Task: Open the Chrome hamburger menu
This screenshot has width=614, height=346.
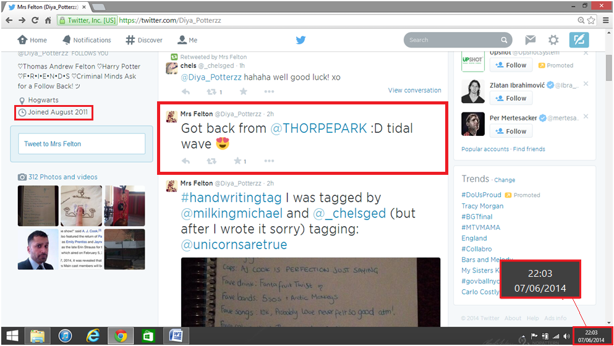Action: tap(606, 20)
